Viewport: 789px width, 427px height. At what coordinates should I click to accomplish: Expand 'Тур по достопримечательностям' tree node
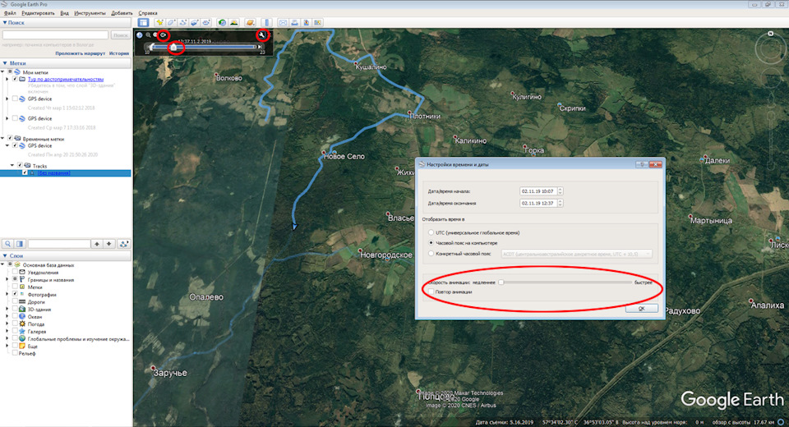(x=7, y=79)
